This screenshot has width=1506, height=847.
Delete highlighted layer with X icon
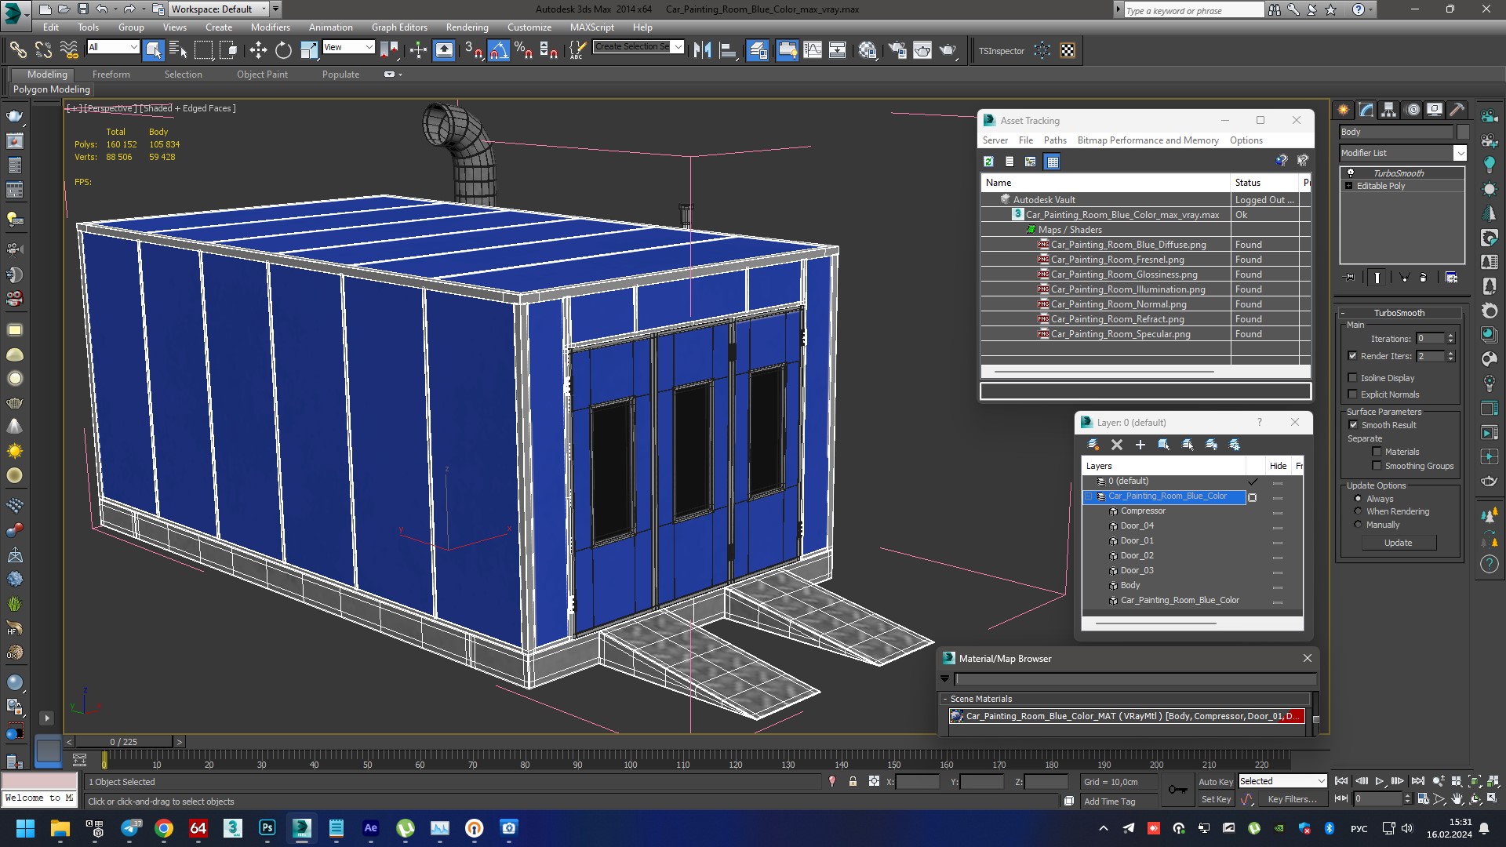pos(1117,445)
